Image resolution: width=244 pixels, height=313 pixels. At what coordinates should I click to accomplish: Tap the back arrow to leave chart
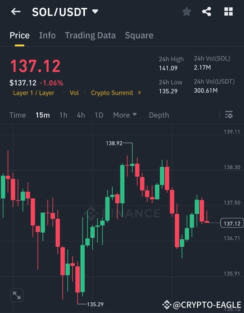click(16, 11)
